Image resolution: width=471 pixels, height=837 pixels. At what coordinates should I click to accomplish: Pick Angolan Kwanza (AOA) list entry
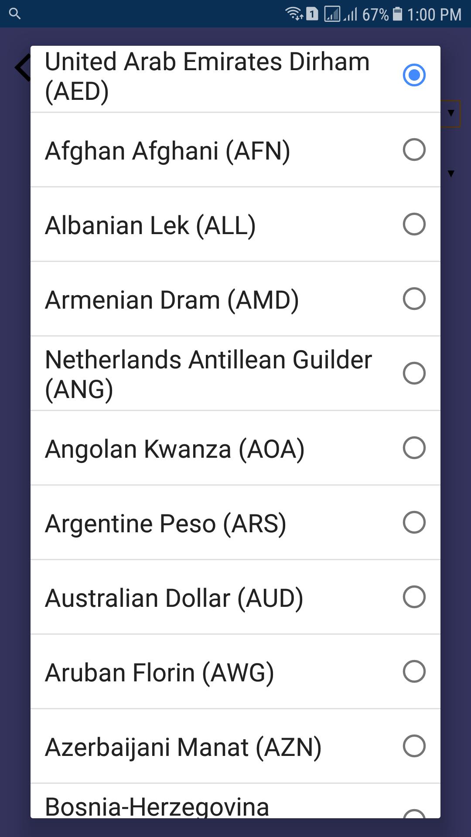235,448
